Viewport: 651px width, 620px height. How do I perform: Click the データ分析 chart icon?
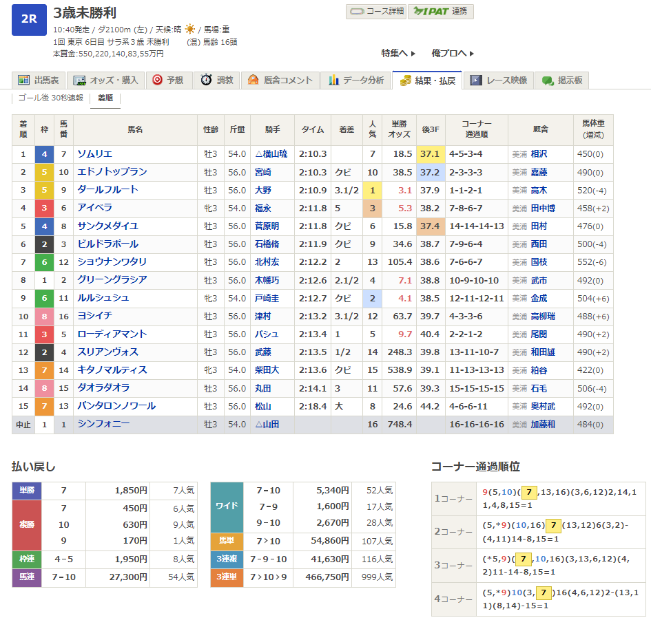[x=335, y=81]
